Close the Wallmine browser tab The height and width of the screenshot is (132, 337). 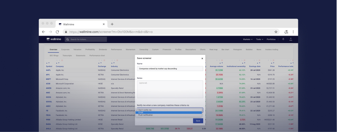tap(104, 24)
